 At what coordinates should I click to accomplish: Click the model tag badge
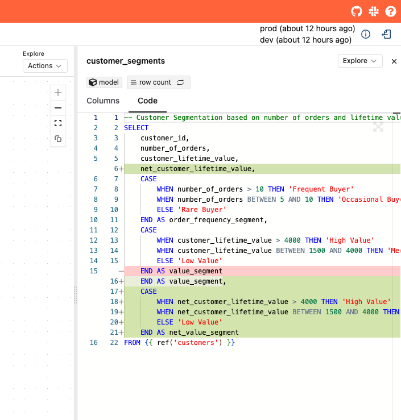pos(104,82)
